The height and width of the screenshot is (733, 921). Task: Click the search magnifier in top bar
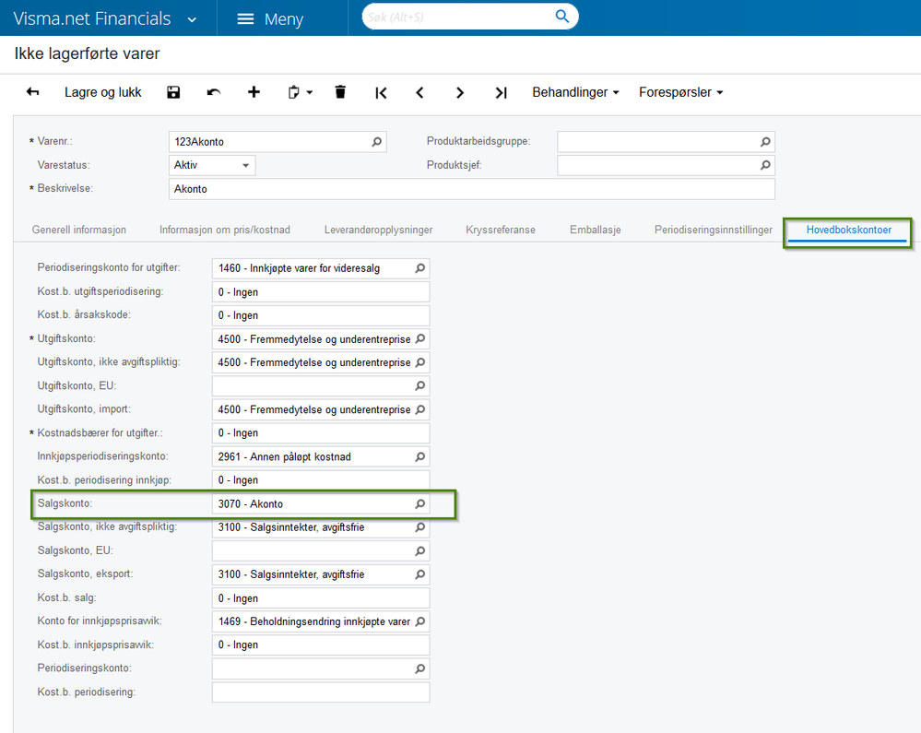(562, 17)
